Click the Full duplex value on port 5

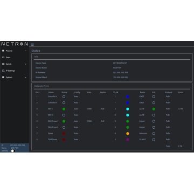[102, 121]
